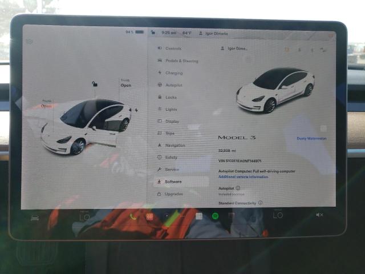
Task: Select the Lights menu entry
Action: pos(167,109)
